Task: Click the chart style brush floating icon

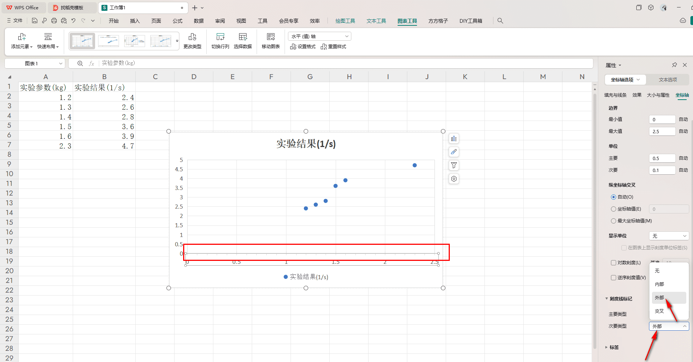Action: pos(454,152)
